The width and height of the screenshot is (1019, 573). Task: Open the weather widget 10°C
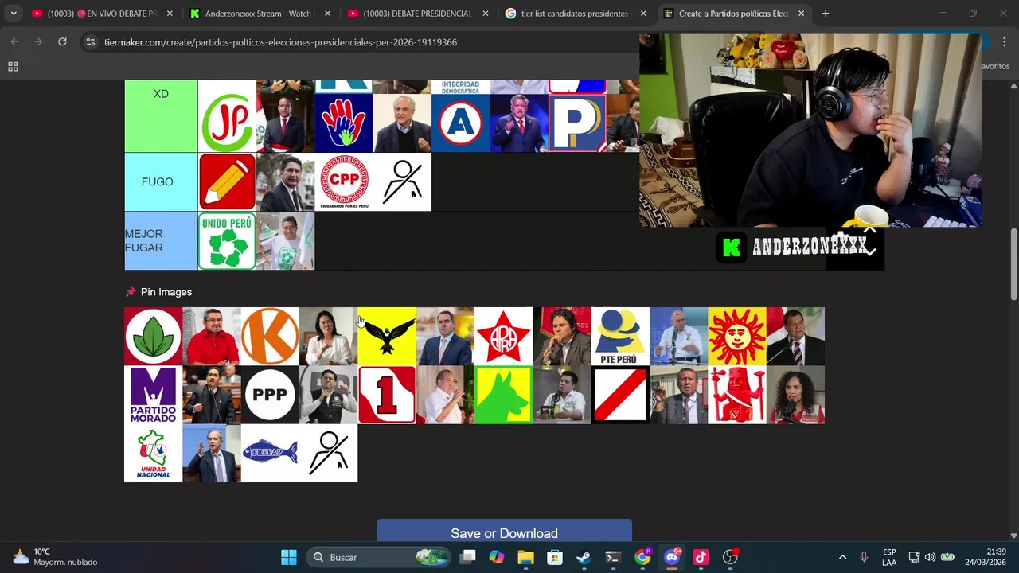[56, 557]
